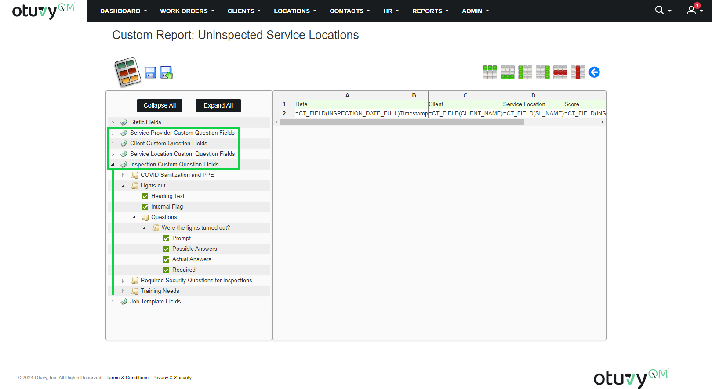Click the delete column icon
This screenshot has width=712, height=389.
[x=578, y=72]
